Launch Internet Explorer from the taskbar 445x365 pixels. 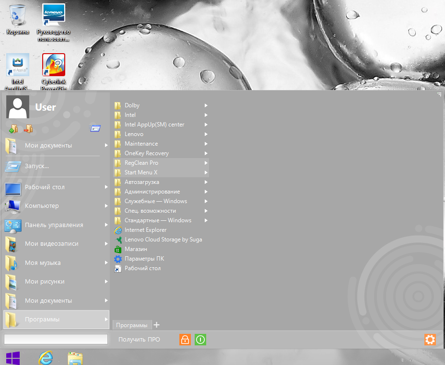46,358
